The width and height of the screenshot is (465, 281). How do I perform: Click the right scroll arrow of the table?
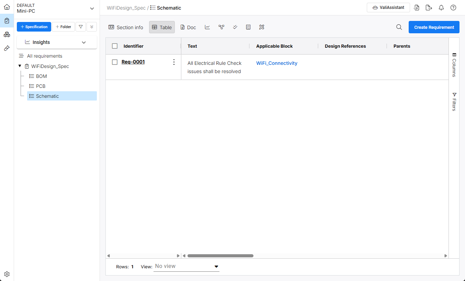[446, 256]
